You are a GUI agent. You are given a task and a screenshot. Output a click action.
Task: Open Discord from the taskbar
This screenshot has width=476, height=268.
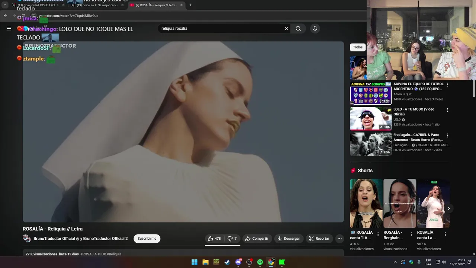pos(238,262)
